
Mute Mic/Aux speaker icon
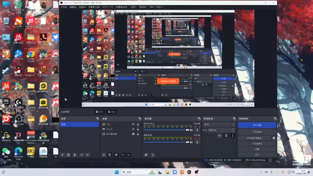tap(191, 130)
